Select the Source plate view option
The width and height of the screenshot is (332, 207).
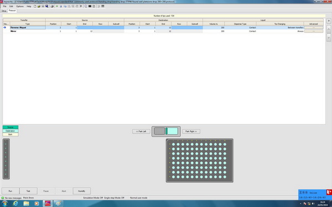click(x=11, y=127)
